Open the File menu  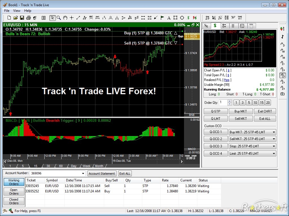pyautogui.click(x=7, y=11)
